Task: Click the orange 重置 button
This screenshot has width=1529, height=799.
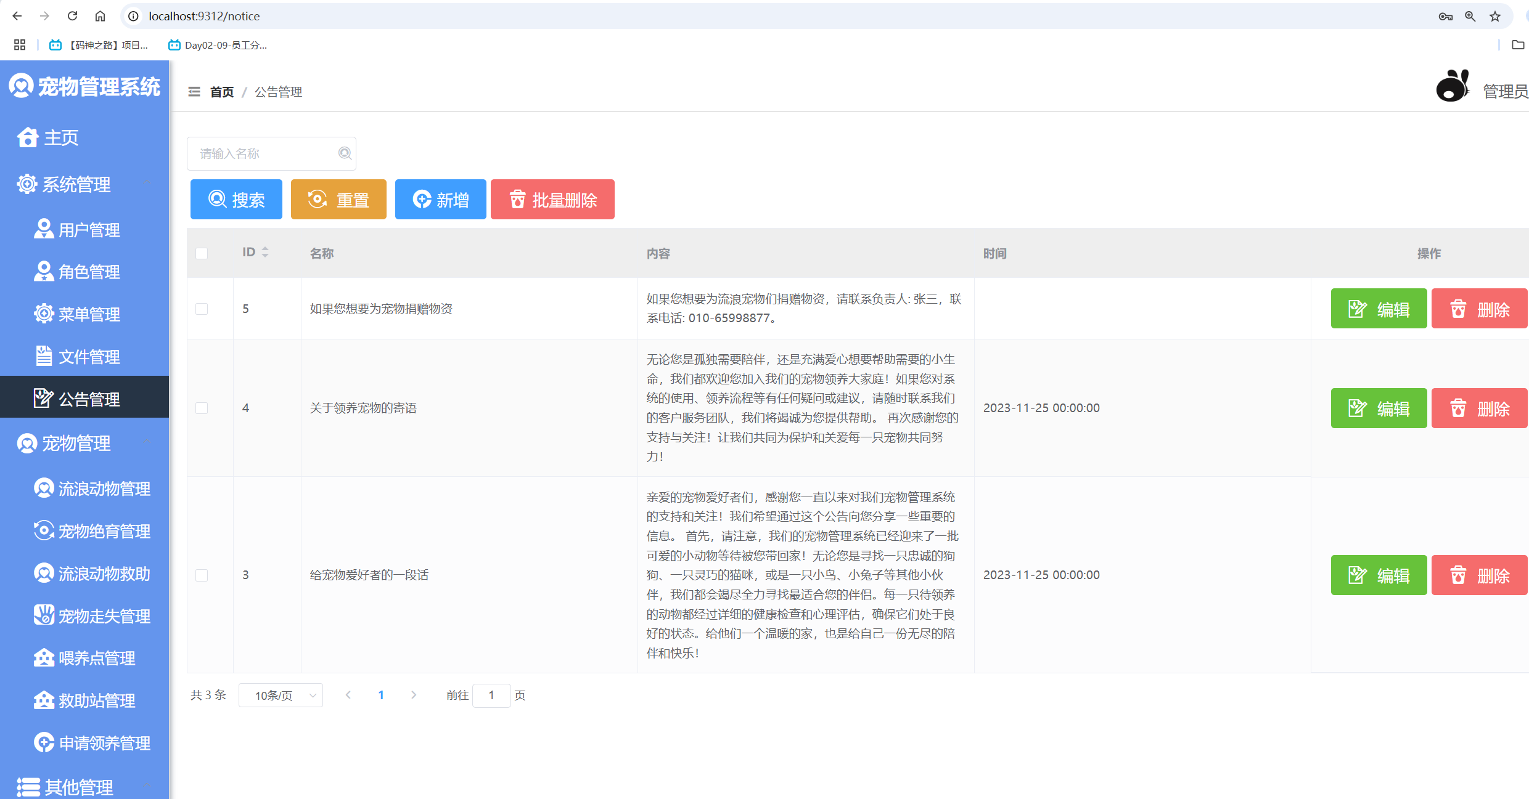Action: 338,200
